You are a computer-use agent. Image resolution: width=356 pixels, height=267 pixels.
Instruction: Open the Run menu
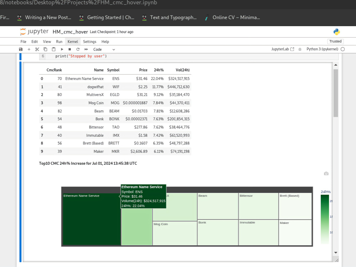(x=59, y=42)
